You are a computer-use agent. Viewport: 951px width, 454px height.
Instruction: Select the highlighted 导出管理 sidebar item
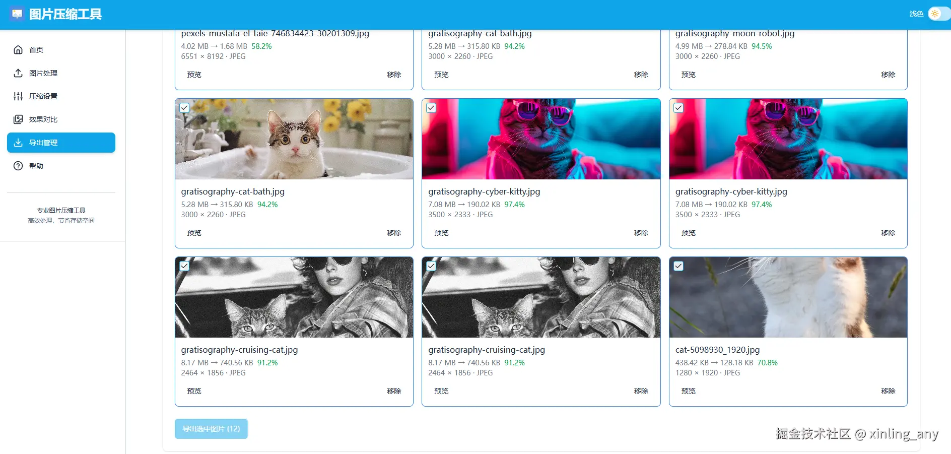[x=61, y=143]
